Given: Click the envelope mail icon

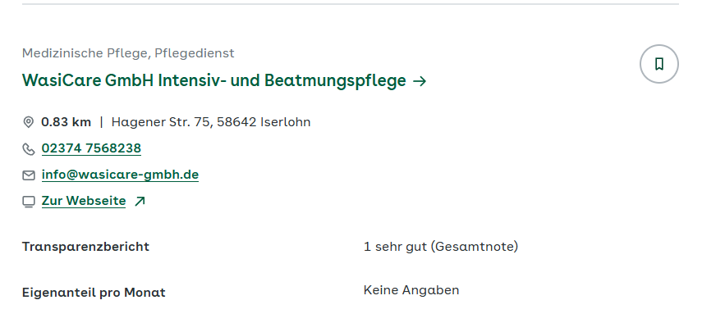Looking at the screenshot, I should [x=29, y=175].
